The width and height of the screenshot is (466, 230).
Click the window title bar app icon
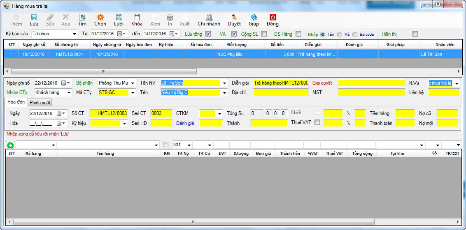[6, 6]
